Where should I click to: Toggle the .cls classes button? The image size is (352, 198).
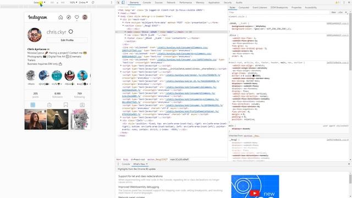(340, 12)
